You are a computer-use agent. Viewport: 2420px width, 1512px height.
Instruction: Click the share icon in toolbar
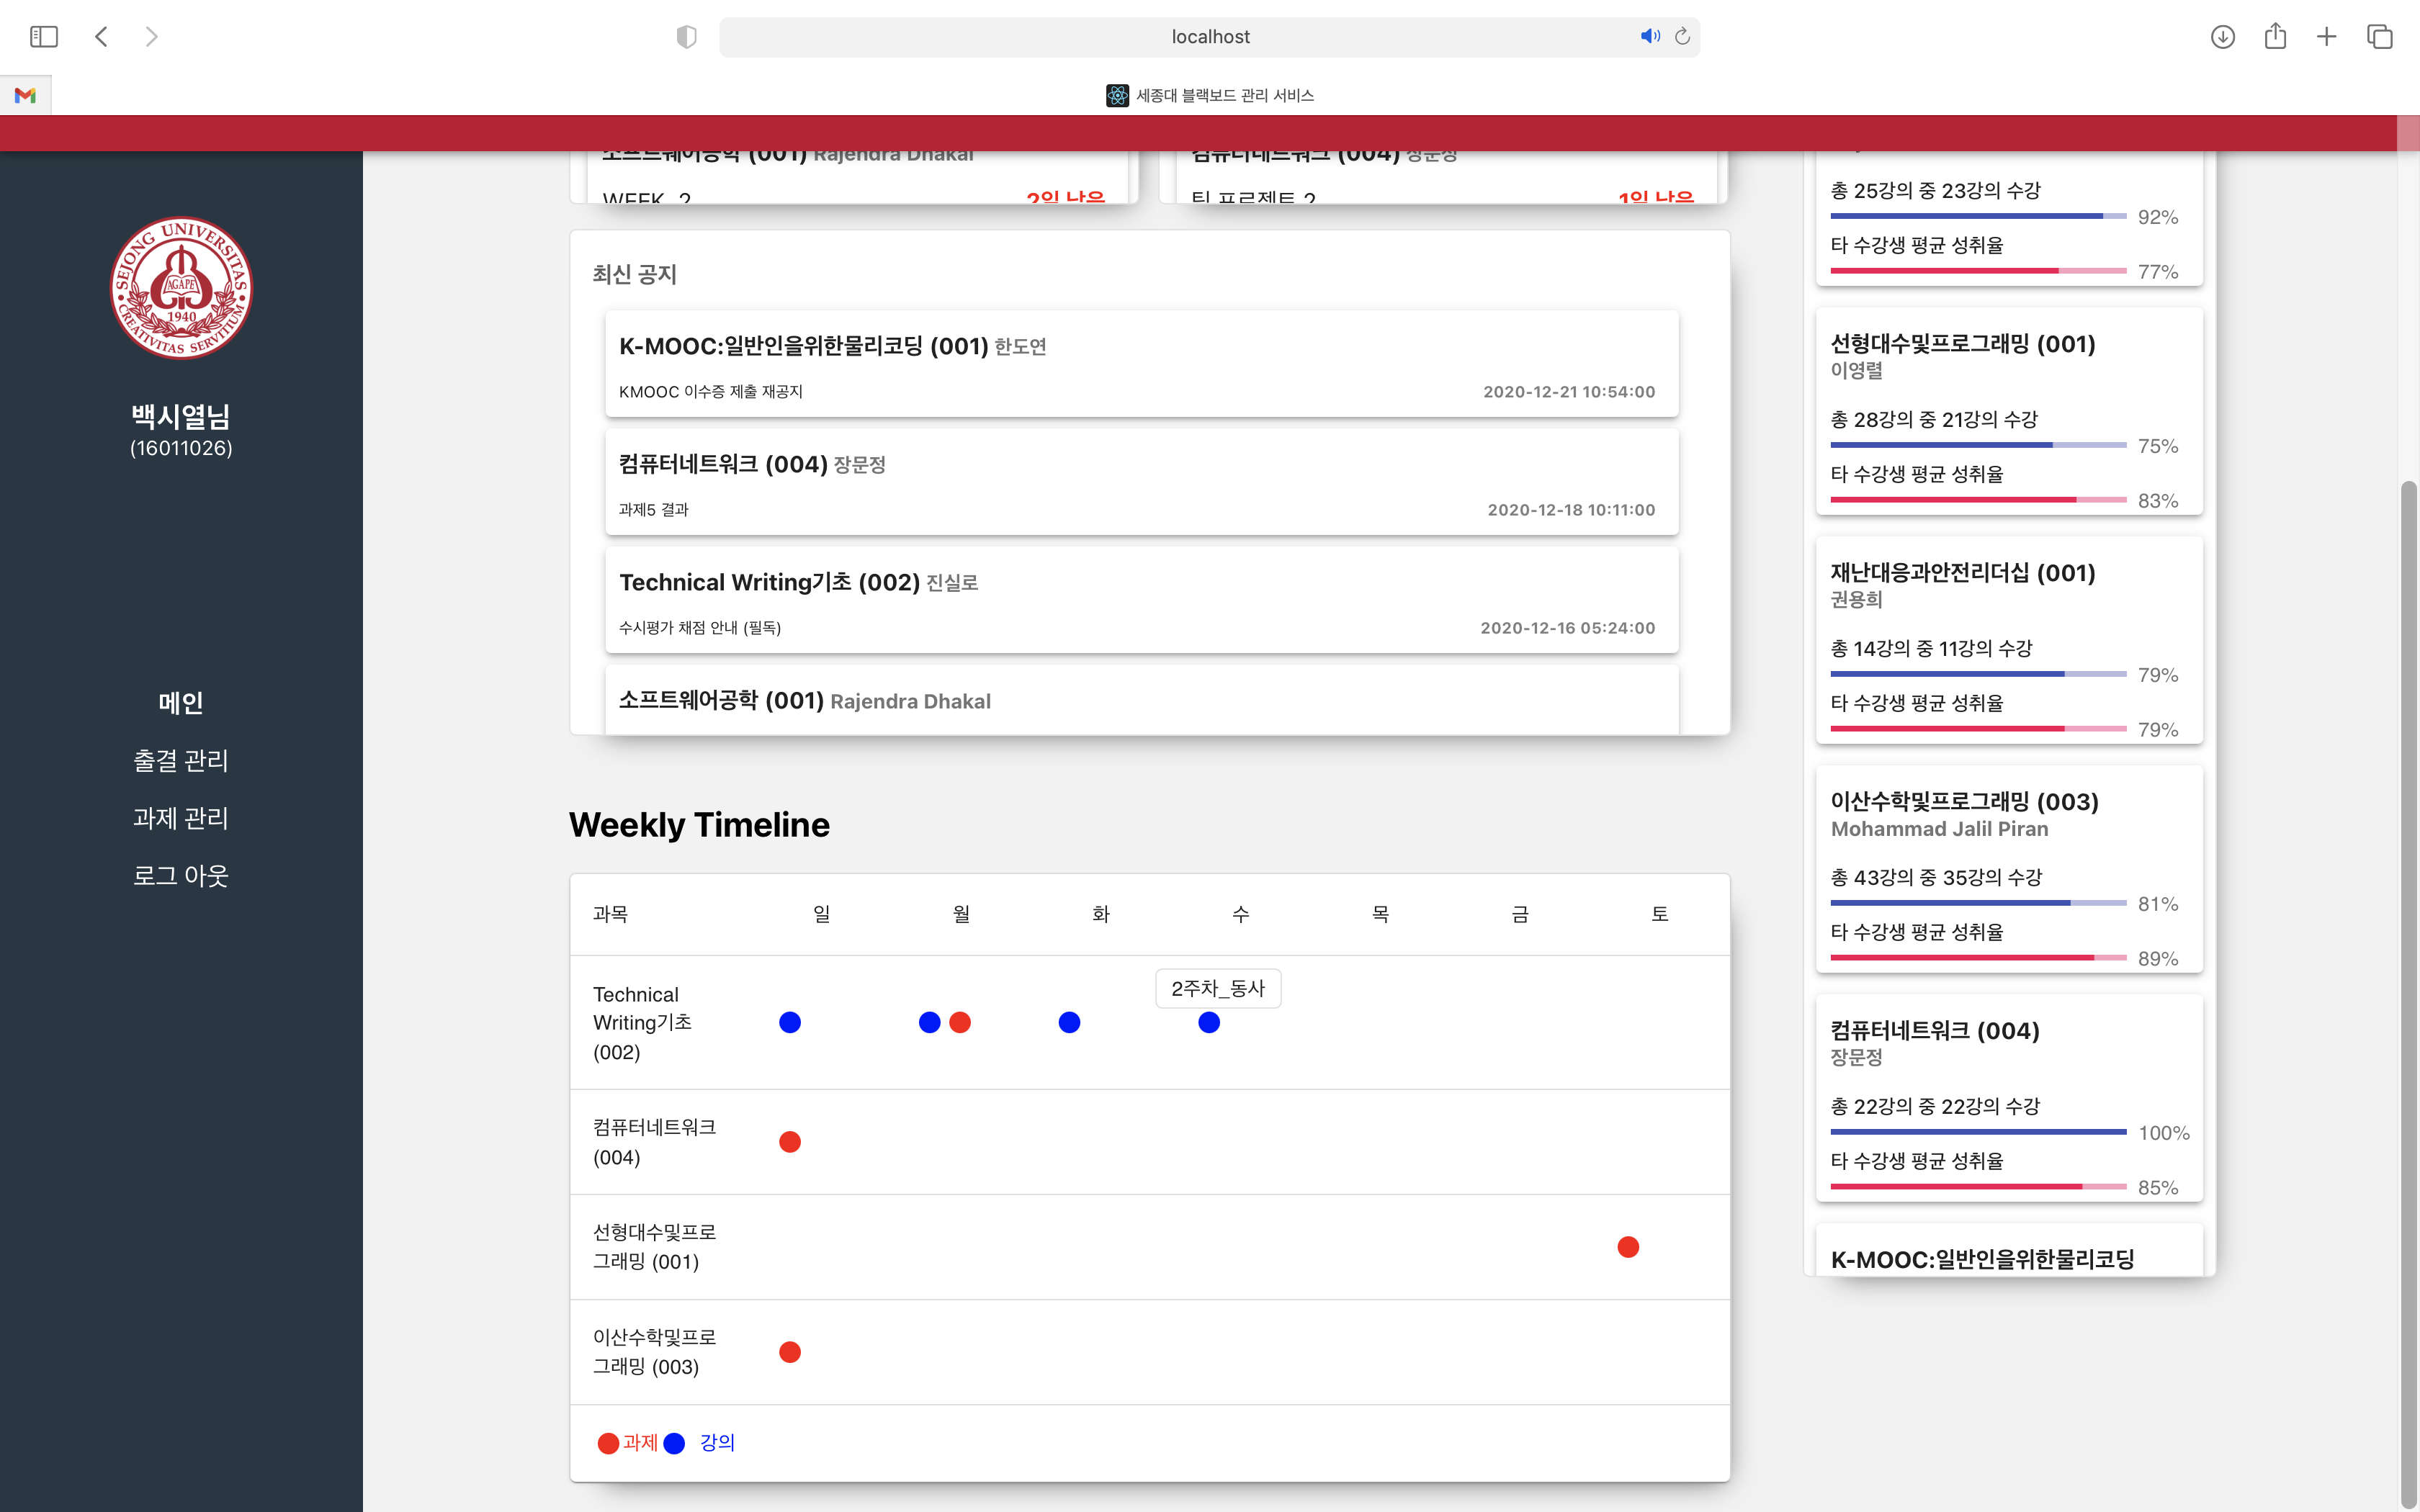tap(2275, 37)
